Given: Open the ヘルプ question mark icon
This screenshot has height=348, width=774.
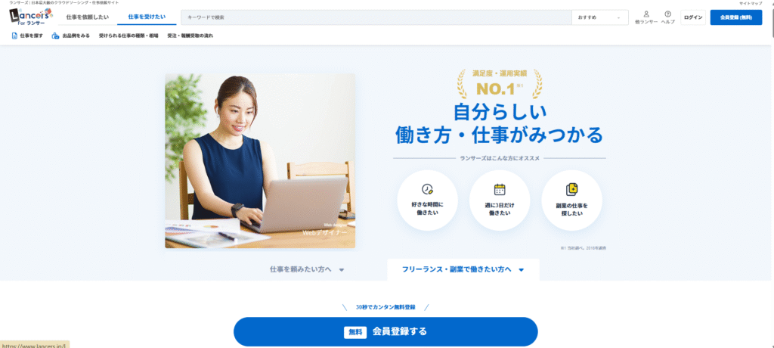Looking at the screenshot, I should pos(668,14).
